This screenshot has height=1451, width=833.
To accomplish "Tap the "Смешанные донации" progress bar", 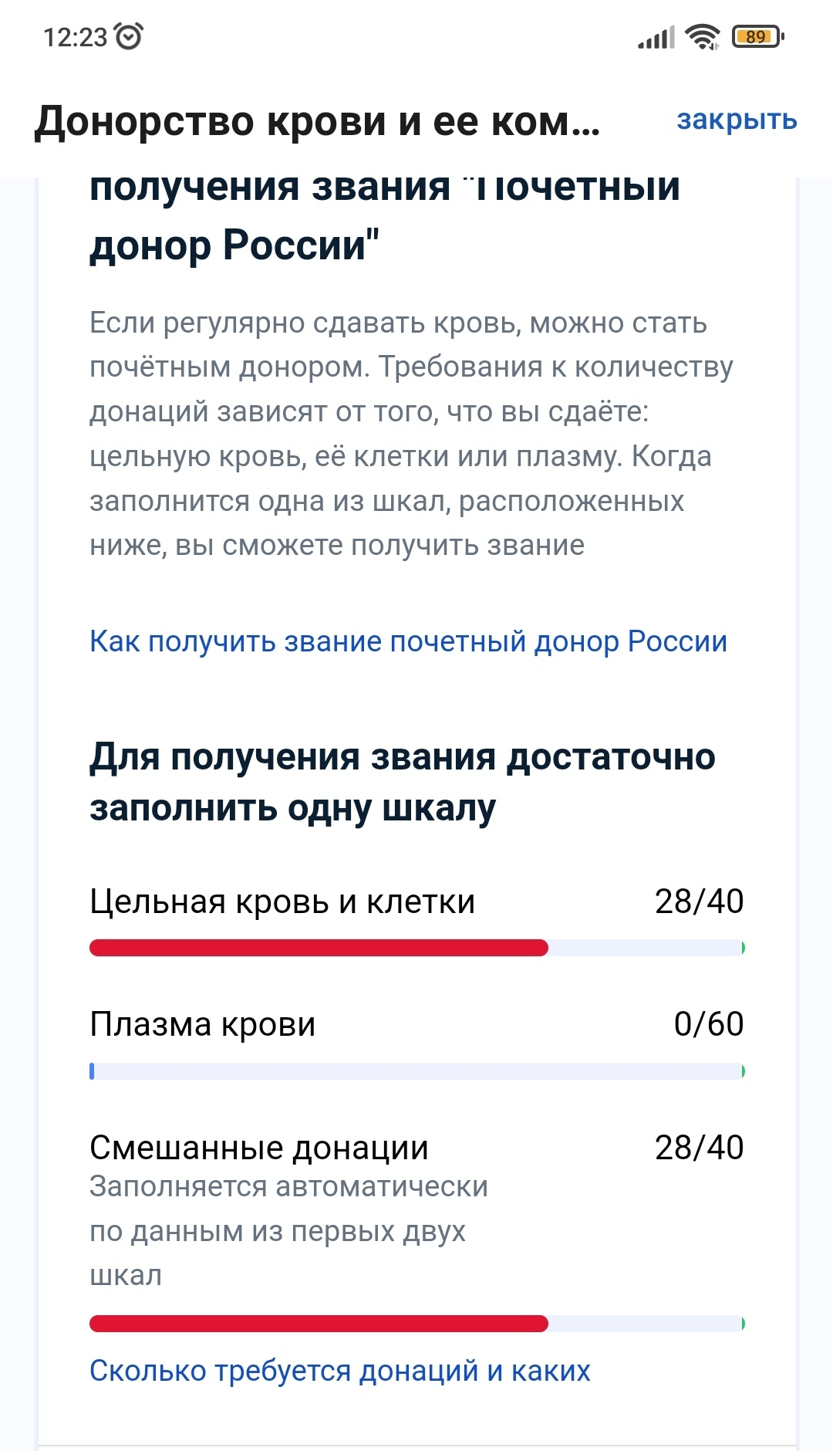I will click(x=416, y=1324).
